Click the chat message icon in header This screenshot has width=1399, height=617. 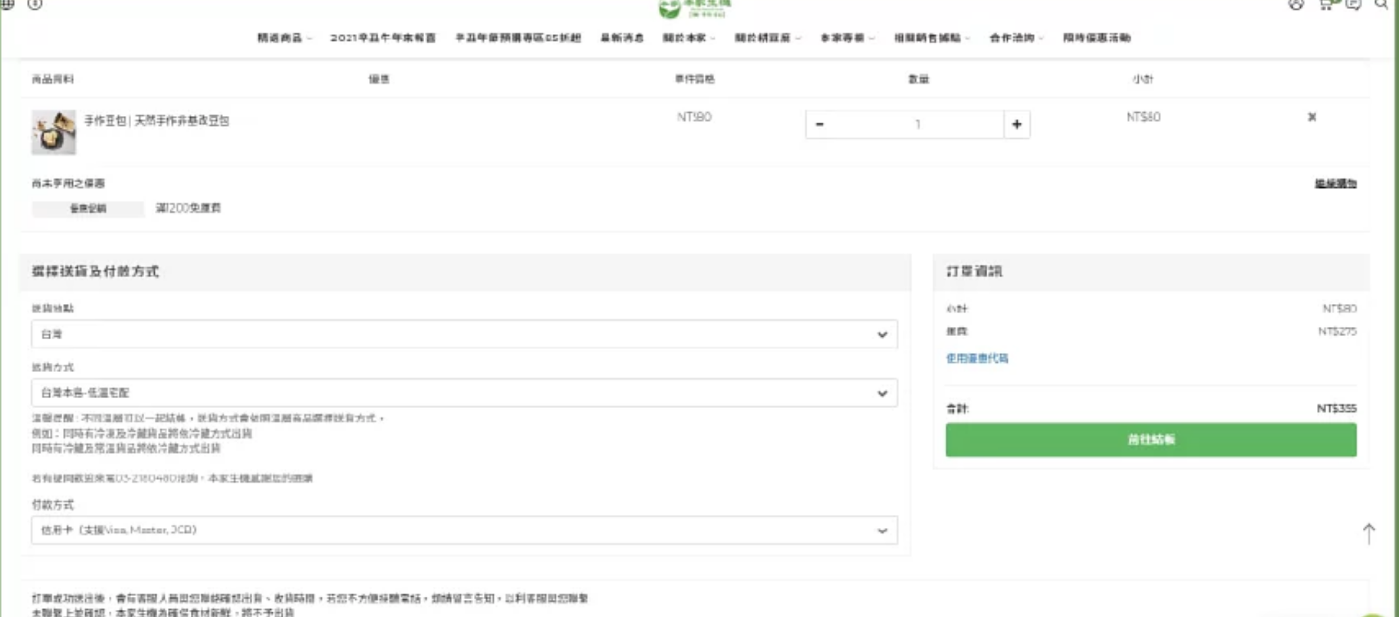pos(1353,5)
